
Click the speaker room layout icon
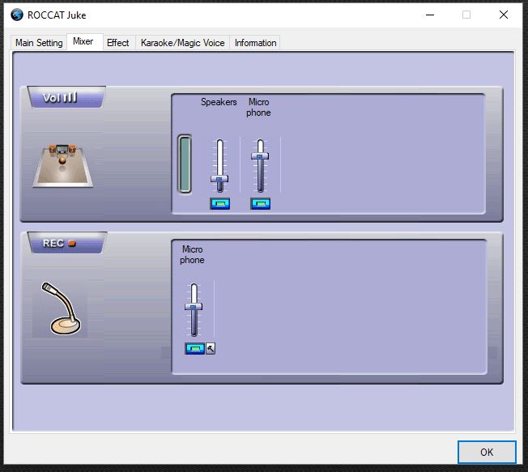pyautogui.click(x=63, y=166)
